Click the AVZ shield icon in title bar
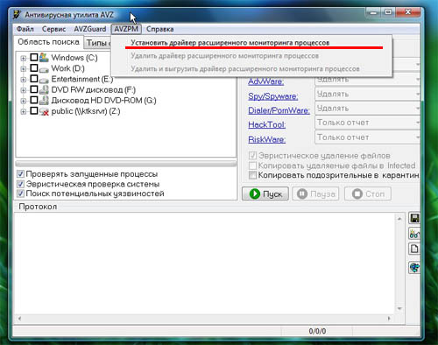The height and width of the screenshot is (345, 438). coord(18,15)
